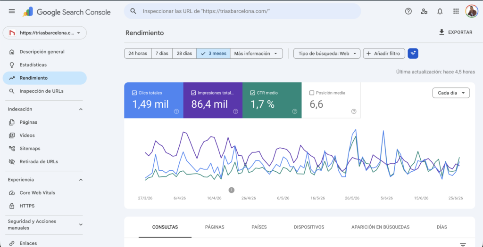This screenshot has width=483, height=247.
Task: Open Tipo de búsqueda: Web dropdown
Action: [x=327, y=54]
